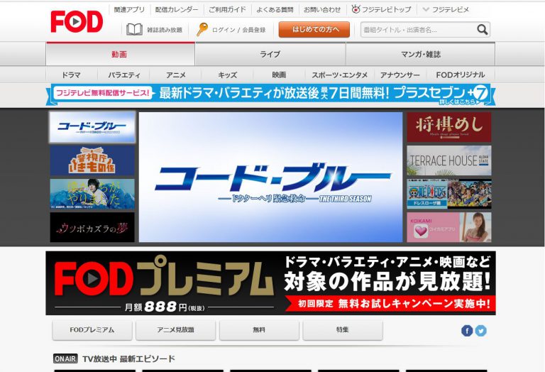This screenshot has height=372, width=545.
Task: Open the main コード・ブルー feature image
Action: coord(270,177)
